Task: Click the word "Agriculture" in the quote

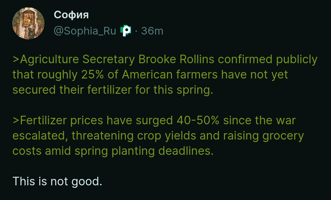Action: (49, 60)
